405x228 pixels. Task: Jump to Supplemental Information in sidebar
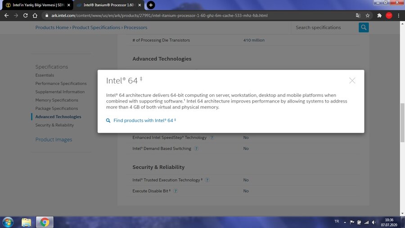(60, 92)
